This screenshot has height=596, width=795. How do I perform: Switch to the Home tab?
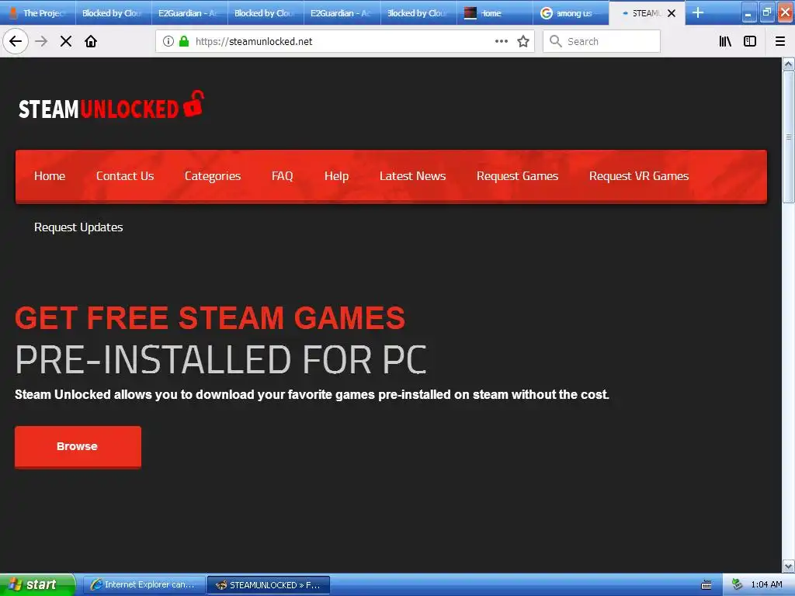(495, 12)
